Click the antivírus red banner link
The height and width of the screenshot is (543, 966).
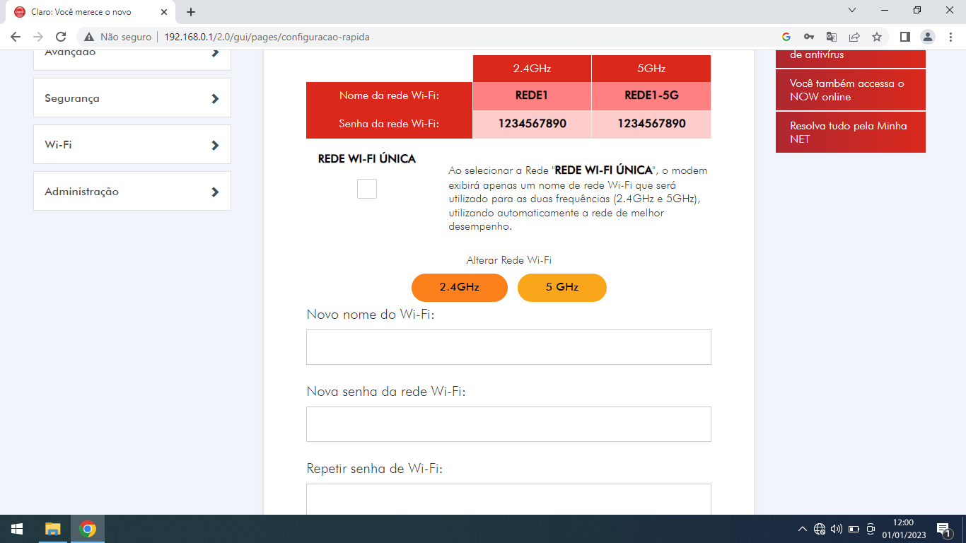tap(851, 59)
